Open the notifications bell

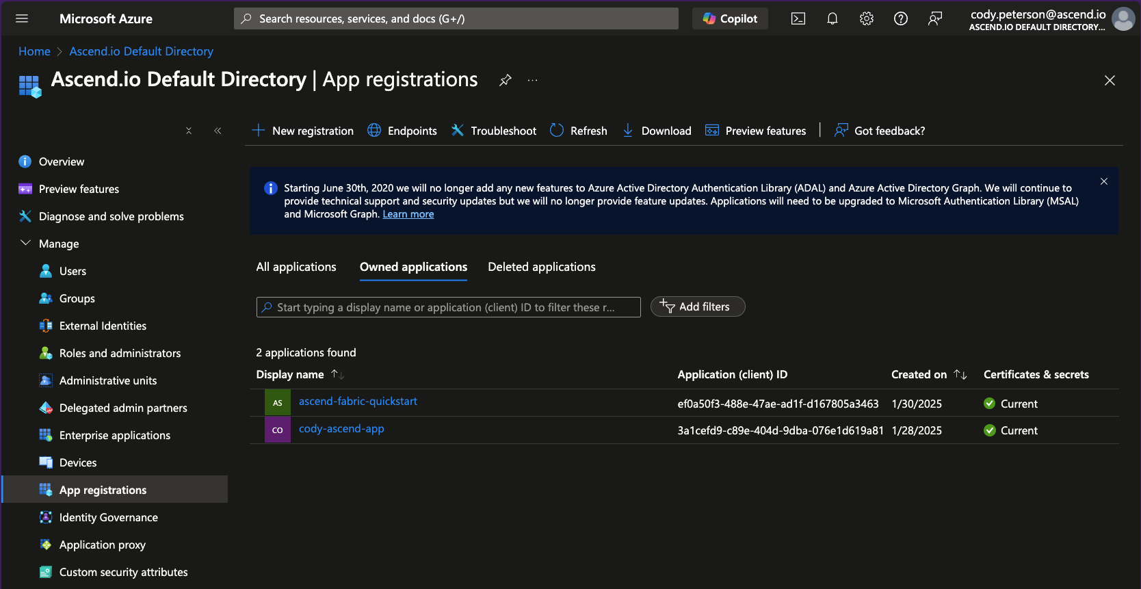coord(832,18)
